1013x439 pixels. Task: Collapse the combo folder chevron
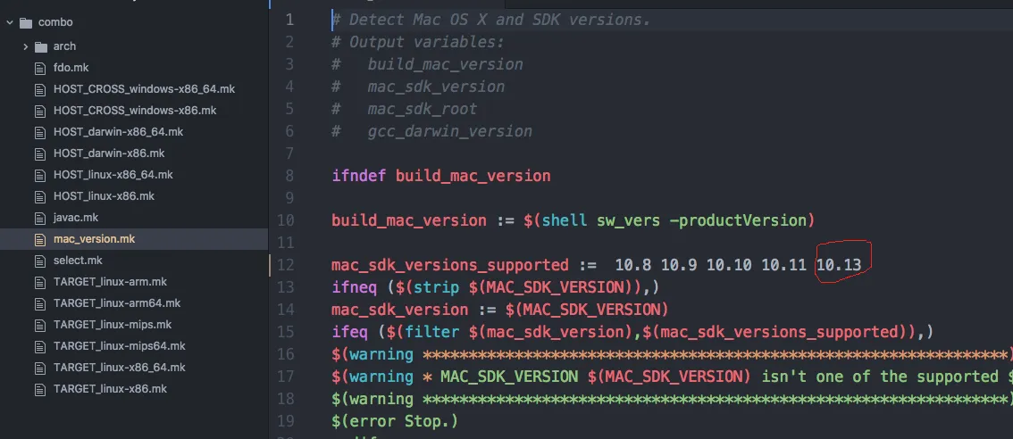(9, 22)
